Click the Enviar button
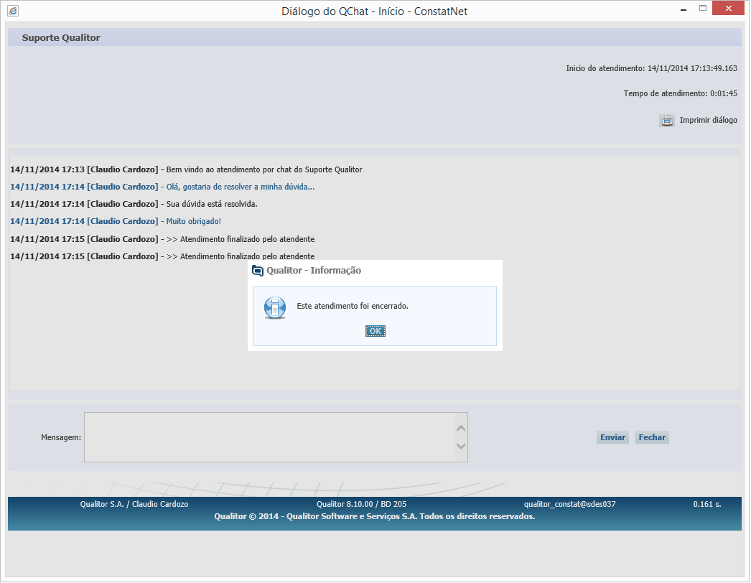Screen dimensions: 751x583 612,437
